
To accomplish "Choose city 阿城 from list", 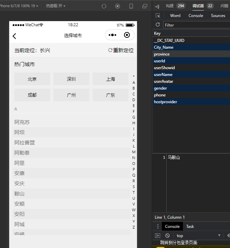I will tap(71, 224).
